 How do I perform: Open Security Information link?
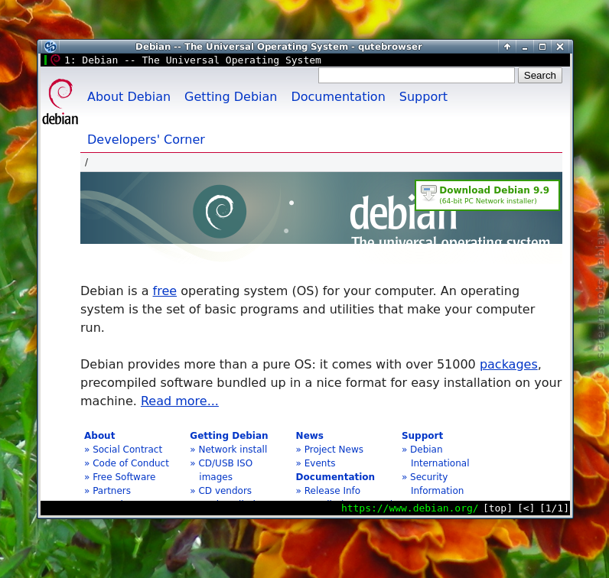437,484
